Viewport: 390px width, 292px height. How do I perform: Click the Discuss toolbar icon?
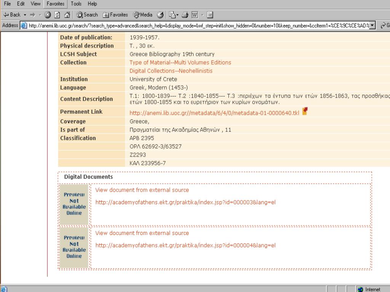tap(210, 15)
